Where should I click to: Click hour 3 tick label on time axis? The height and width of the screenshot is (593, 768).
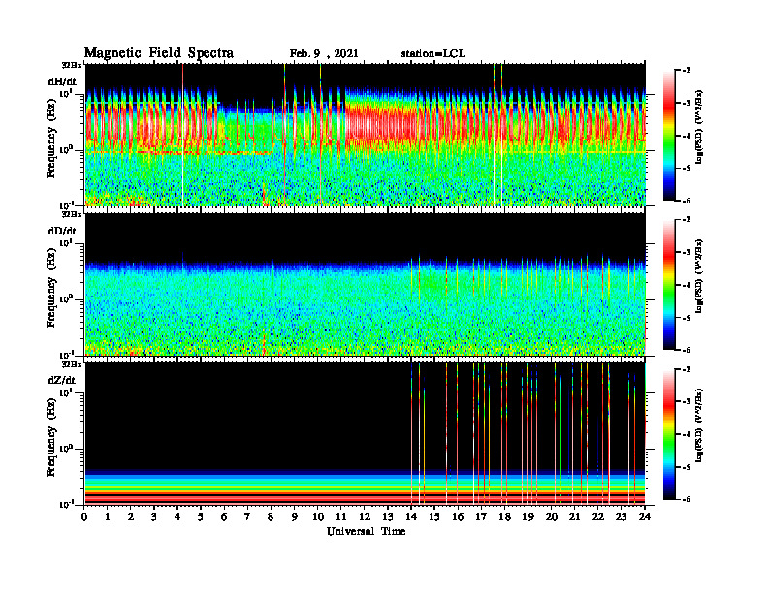(154, 517)
